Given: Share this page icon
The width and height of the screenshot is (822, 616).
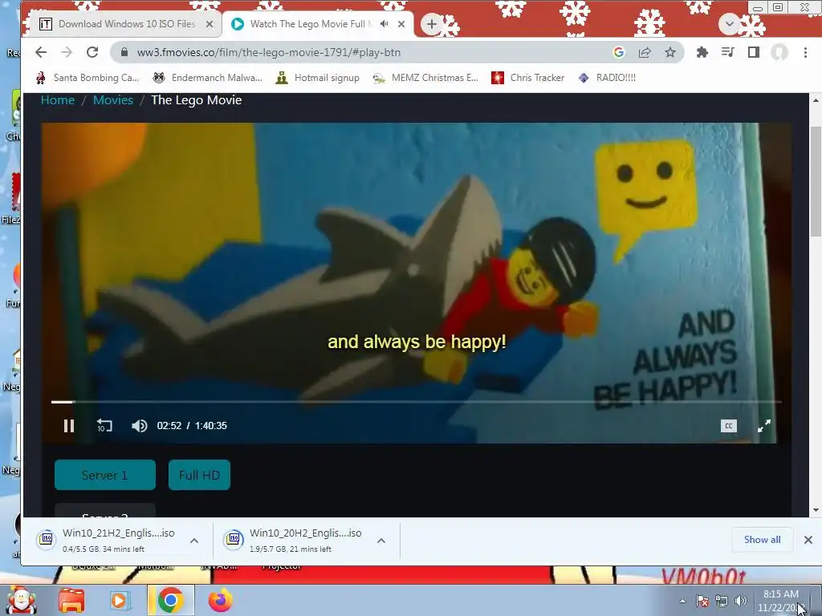Looking at the screenshot, I should (645, 52).
